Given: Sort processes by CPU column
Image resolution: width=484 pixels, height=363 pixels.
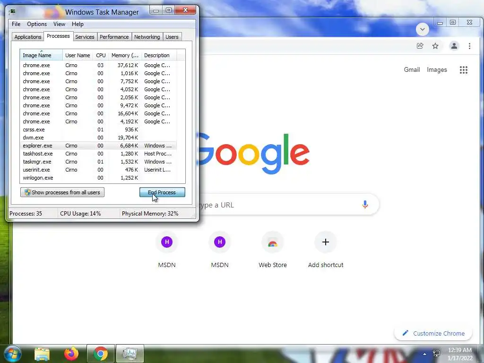Looking at the screenshot, I should tap(101, 55).
